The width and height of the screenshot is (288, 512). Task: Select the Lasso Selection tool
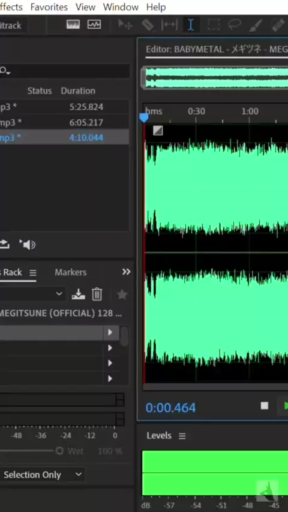click(x=235, y=25)
